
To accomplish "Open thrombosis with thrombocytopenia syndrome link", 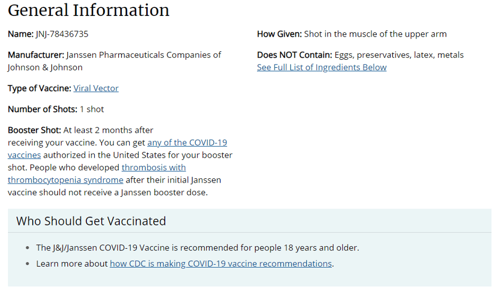I will click(x=154, y=168).
